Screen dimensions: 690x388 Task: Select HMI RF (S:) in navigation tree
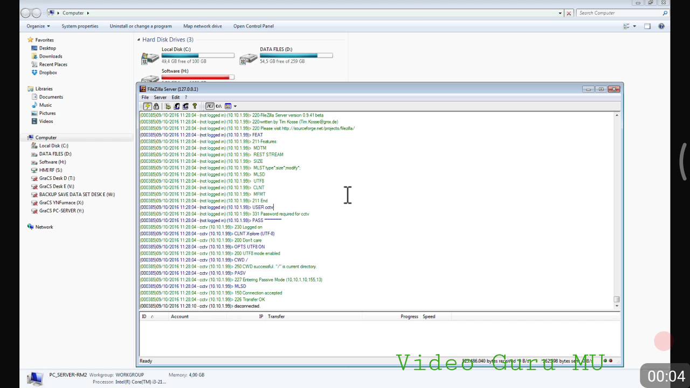(x=50, y=170)
